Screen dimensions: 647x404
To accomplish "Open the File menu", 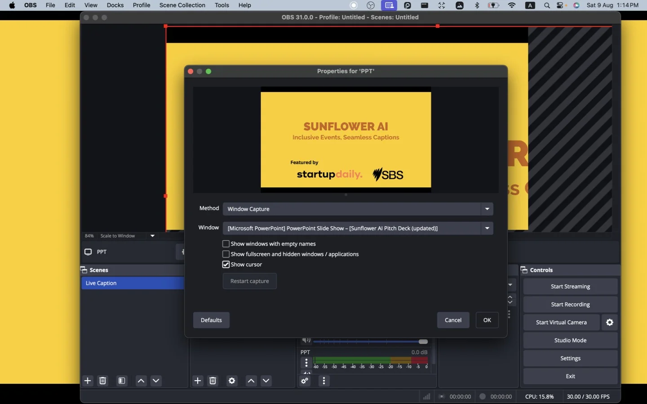I will 50,5.
